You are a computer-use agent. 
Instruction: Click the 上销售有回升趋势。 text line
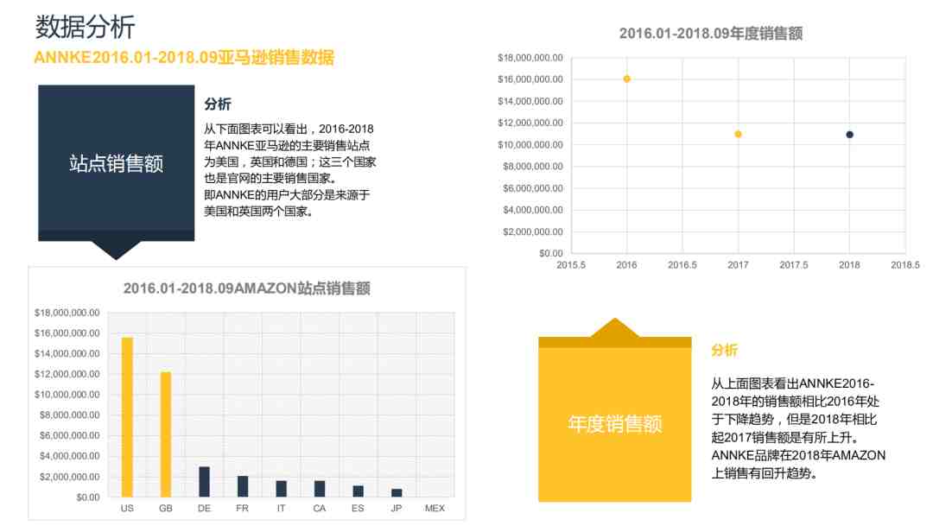point(765,473)
